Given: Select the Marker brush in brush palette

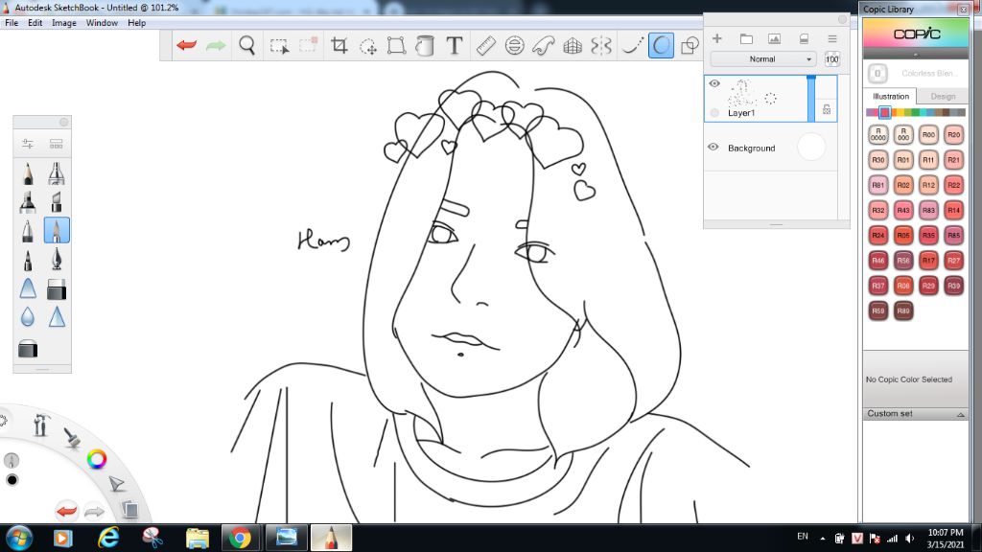Looking at the screenshot, I should click(x=28, y=202).
